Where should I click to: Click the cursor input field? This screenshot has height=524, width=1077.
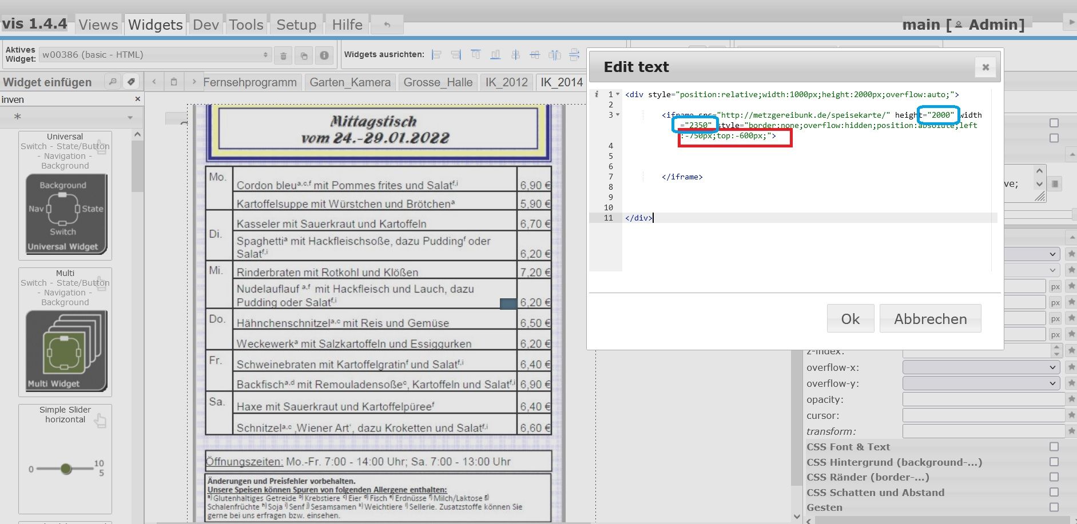pyautogui.click(x=983, y=415)
